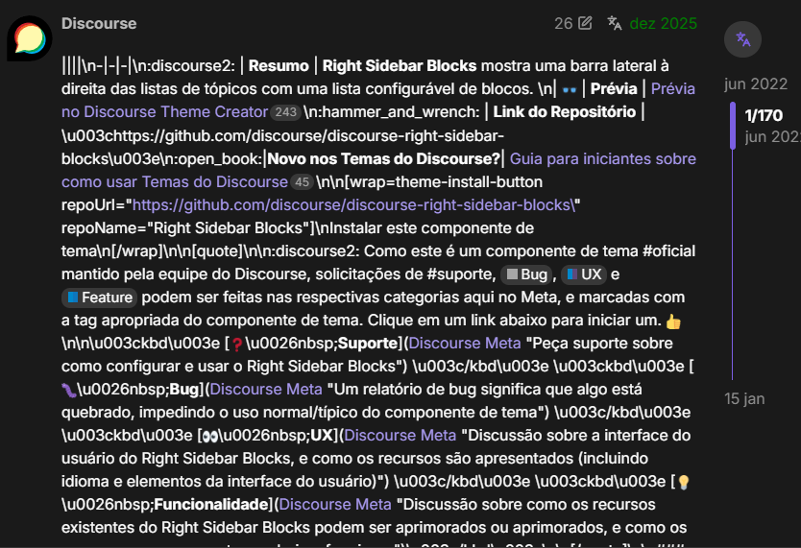The height and width of the screenshot is (548, 801).
Task: Click the bold Right Sidebar Blocks heading text
Action: pos(400,66)
